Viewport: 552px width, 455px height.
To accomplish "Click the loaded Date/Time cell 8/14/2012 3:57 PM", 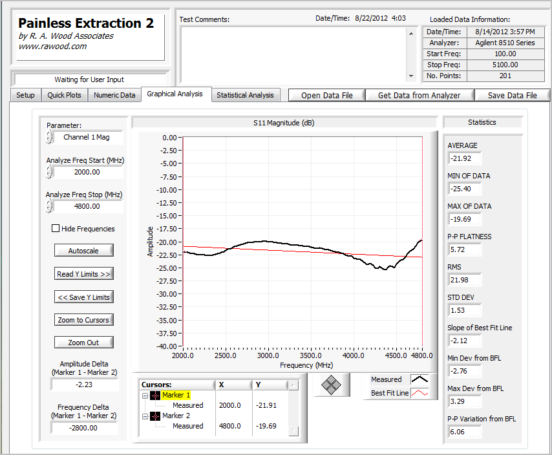I will click(505, 32).
